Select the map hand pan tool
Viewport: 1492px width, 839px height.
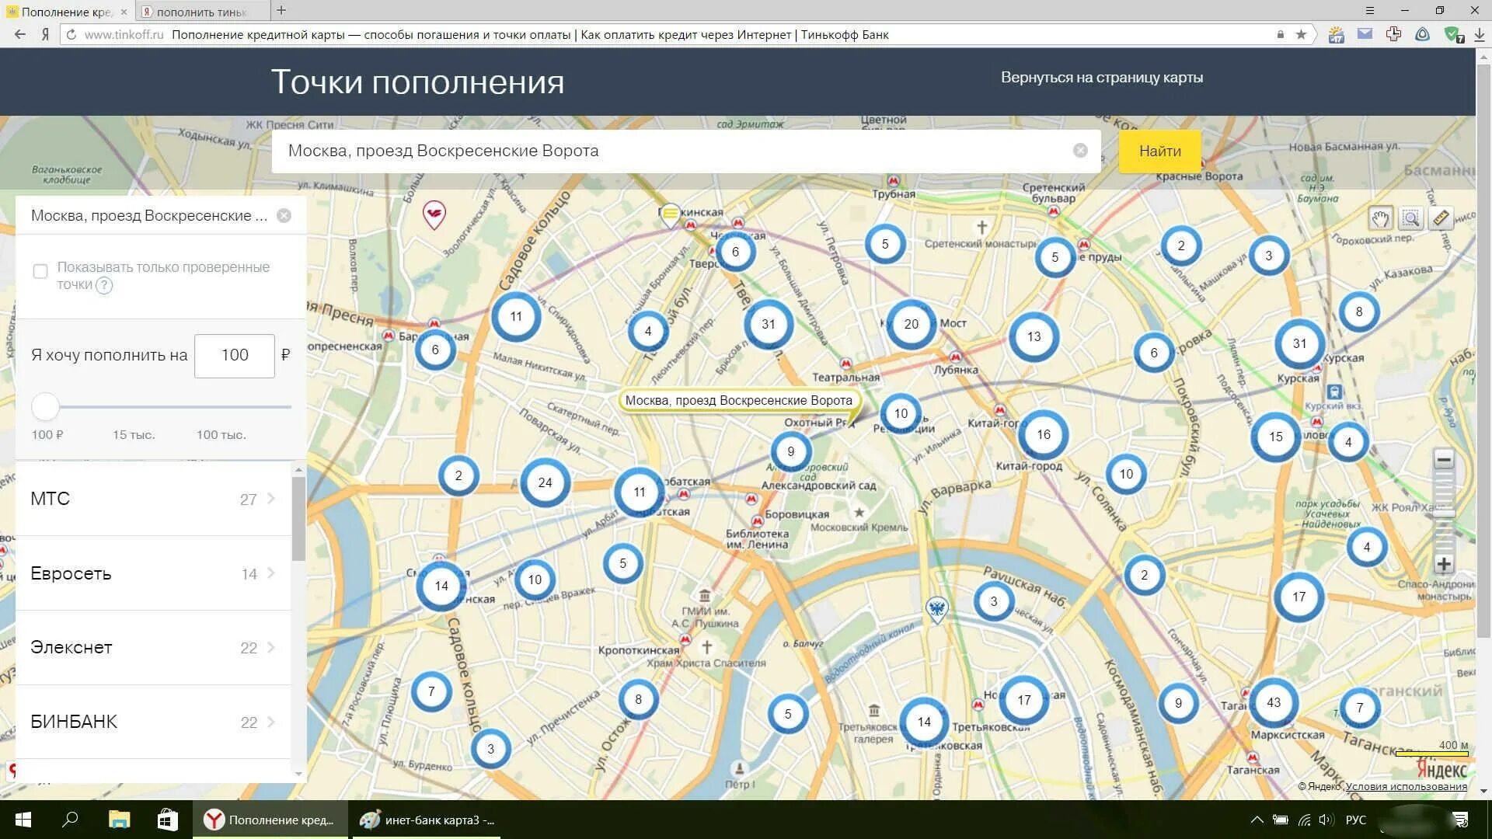[x=1381, y=218]
